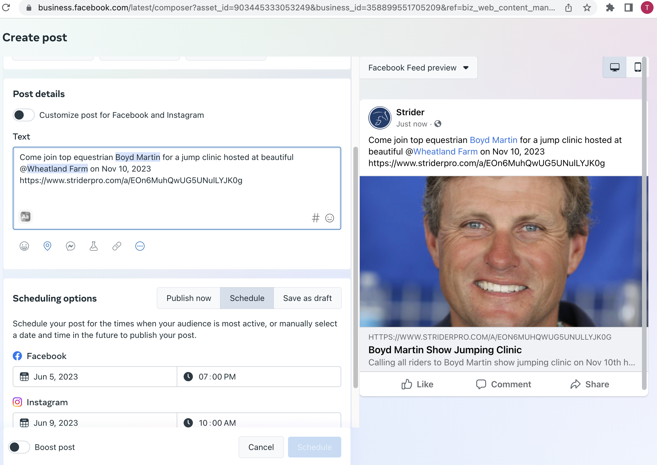Click the blue Schedule button at the bottom
The height and width of the screenshot is (465, 657).
(314, 447)
